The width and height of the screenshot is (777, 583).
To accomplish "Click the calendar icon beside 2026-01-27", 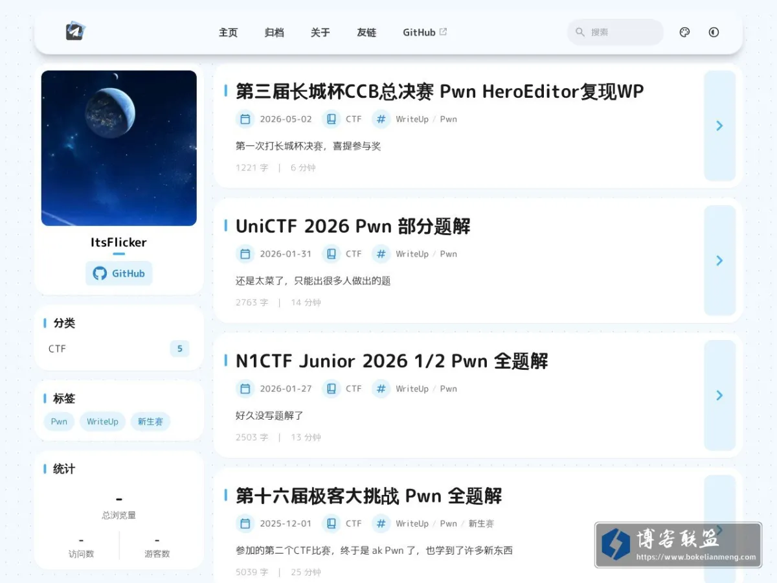I will point(245,389).
